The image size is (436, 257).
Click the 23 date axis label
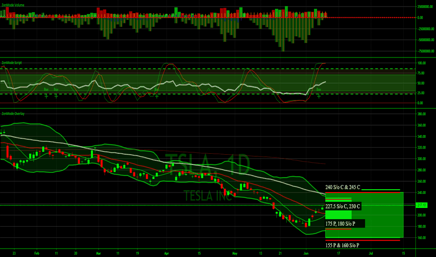tap(14, 253)
